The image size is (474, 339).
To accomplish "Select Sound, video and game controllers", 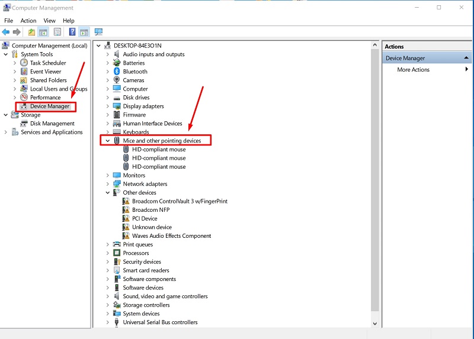I will click(165, 296).
